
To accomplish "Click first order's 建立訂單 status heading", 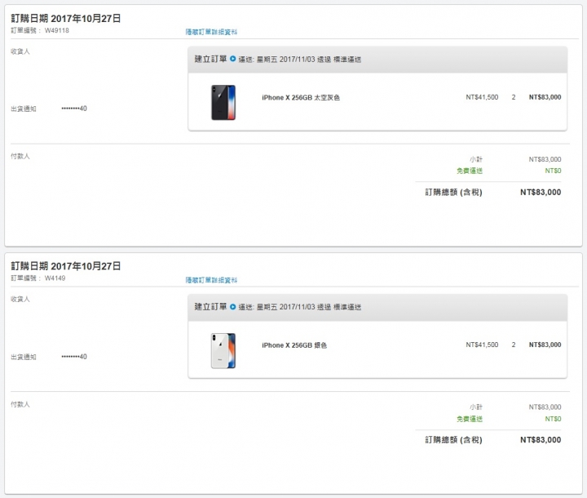I will coord(210,59).
